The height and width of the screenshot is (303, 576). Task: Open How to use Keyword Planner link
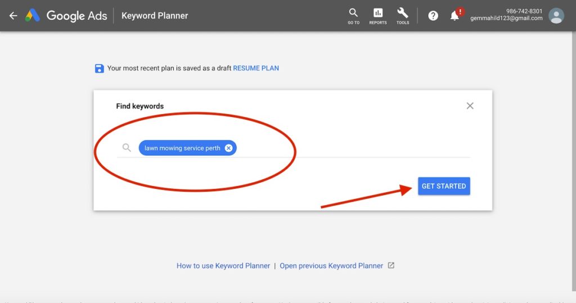tap(223, 265)
